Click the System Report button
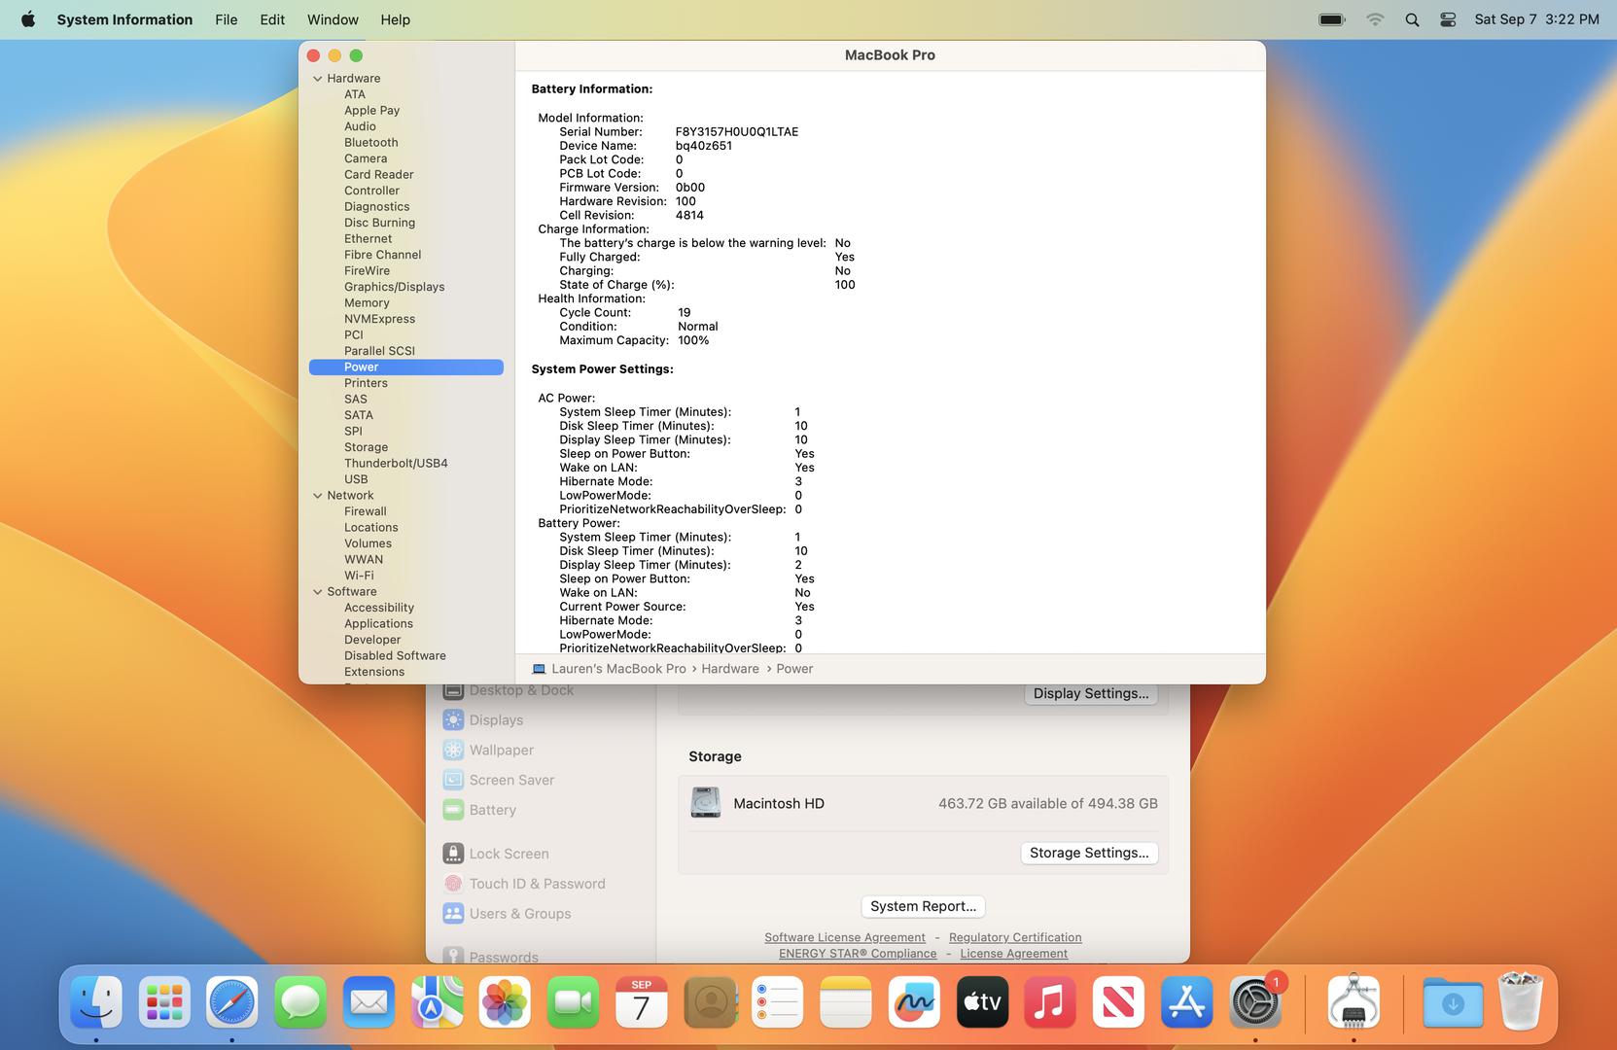Image resolution: width=1617 pixels, height=1050 pixels. [923, 906]
